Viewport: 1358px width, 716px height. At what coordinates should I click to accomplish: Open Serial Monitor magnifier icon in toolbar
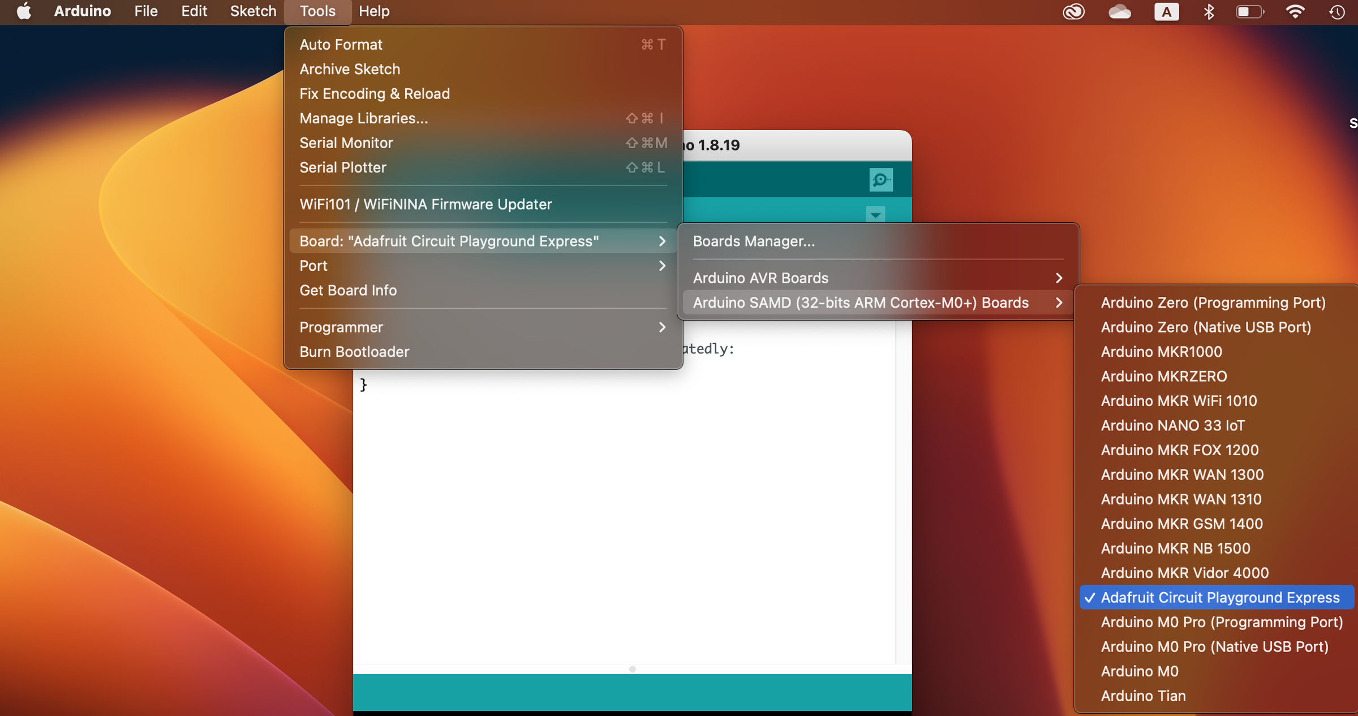[x=880, y=180]
